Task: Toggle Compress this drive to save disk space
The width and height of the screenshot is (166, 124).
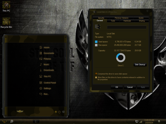Action: click(x=96, y=74)
